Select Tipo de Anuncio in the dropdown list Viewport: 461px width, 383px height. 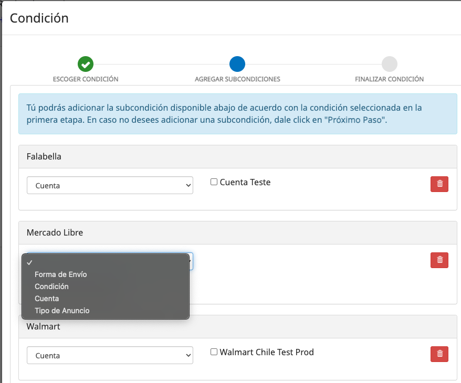tap(106, 311)
